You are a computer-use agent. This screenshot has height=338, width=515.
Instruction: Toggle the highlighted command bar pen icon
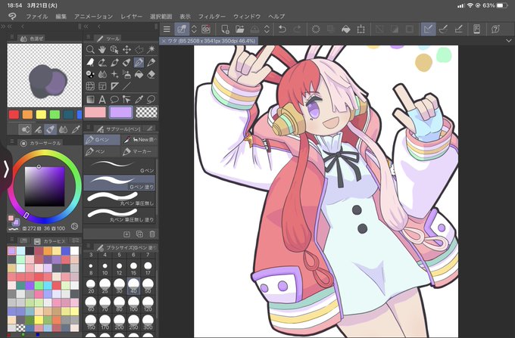point(182,29)
